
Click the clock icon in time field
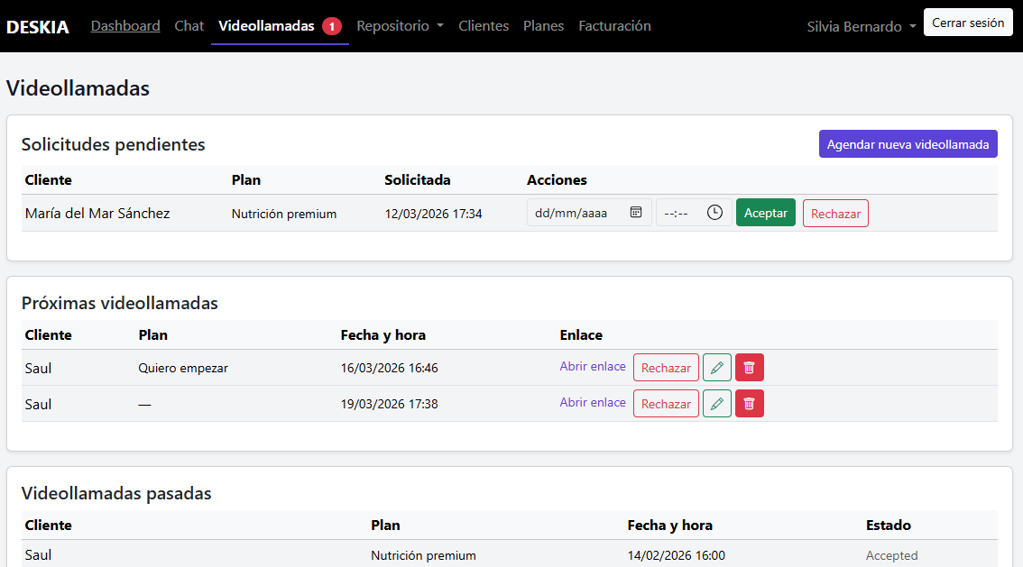pos(714,213)
